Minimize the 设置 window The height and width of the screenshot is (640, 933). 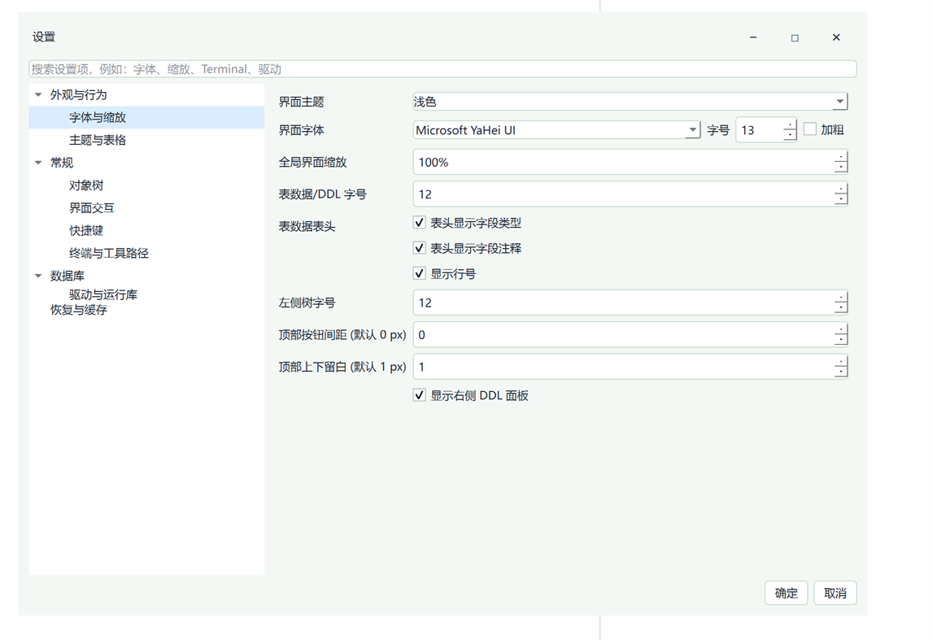(753, 37)
